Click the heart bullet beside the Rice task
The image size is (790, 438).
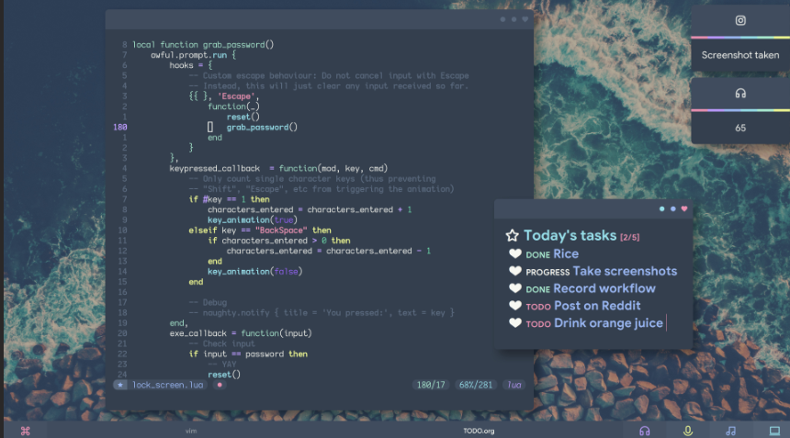click(515, 254)
